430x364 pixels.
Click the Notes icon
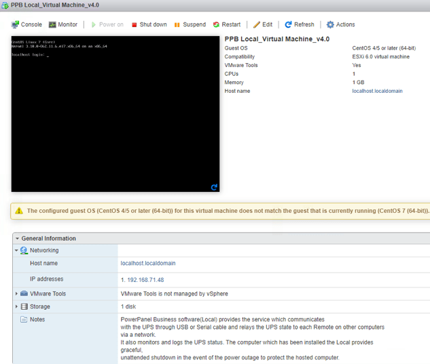point(24,319)
